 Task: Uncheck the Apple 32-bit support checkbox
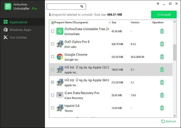tap(53, 69)
